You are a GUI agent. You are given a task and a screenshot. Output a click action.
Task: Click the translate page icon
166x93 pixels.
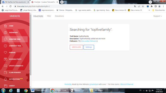coord(135,6)
